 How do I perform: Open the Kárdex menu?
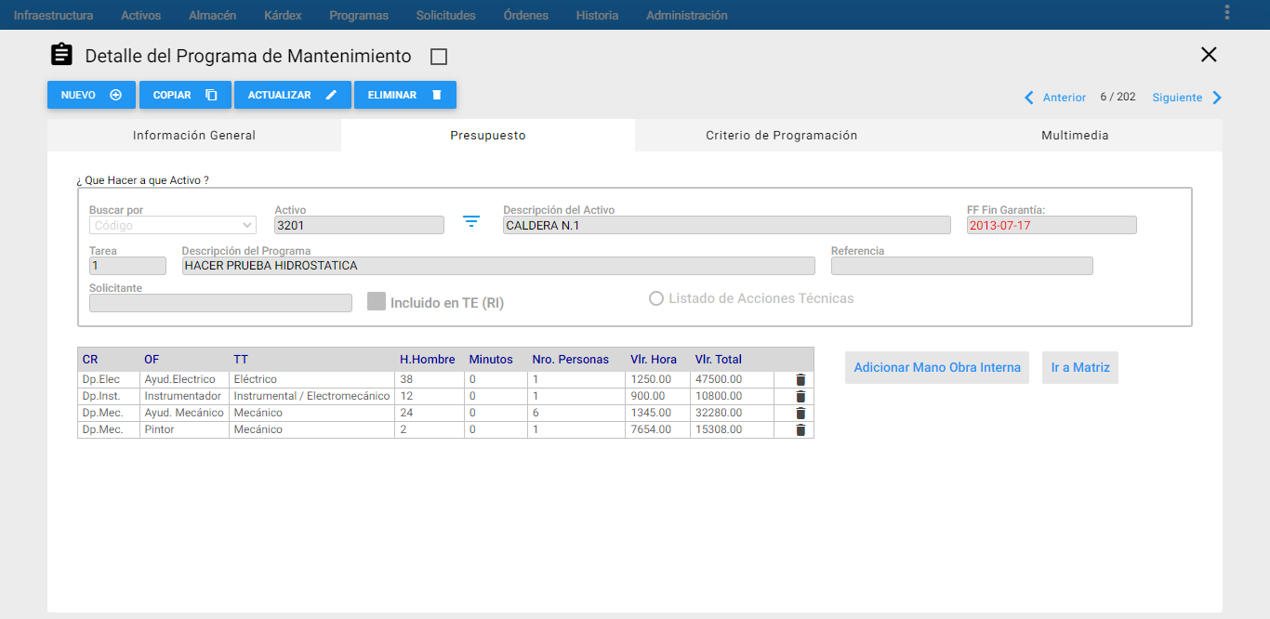pos(283,15)
